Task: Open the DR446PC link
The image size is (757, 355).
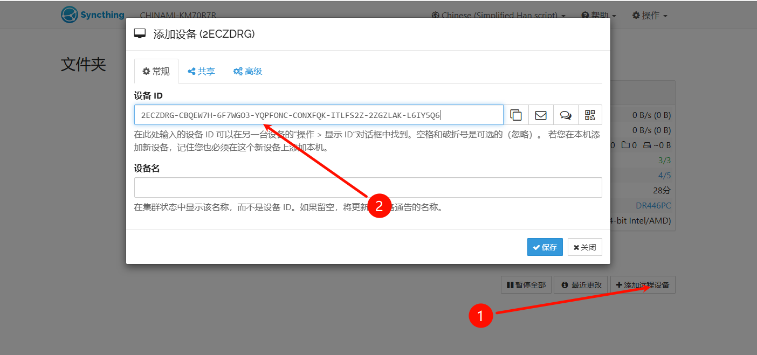Action: [653, 205]
